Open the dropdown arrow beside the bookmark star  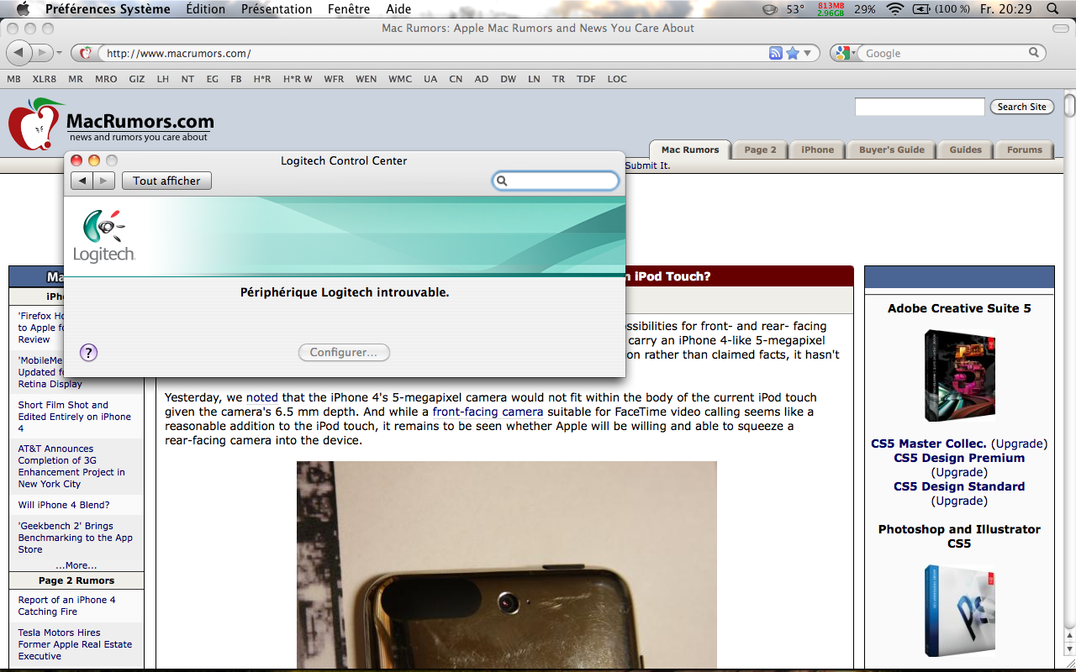[808, 53]
